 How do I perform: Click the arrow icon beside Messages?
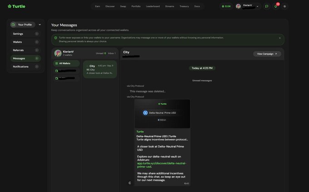(x=37, y=58)
